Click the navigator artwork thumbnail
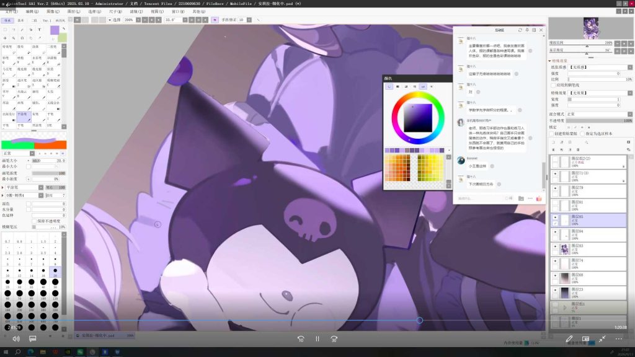635x357 pixels. [590, 29]
